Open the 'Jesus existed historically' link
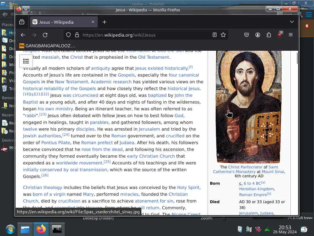The width and height of the screenshot is (314, 236). (x=162, y=68)
